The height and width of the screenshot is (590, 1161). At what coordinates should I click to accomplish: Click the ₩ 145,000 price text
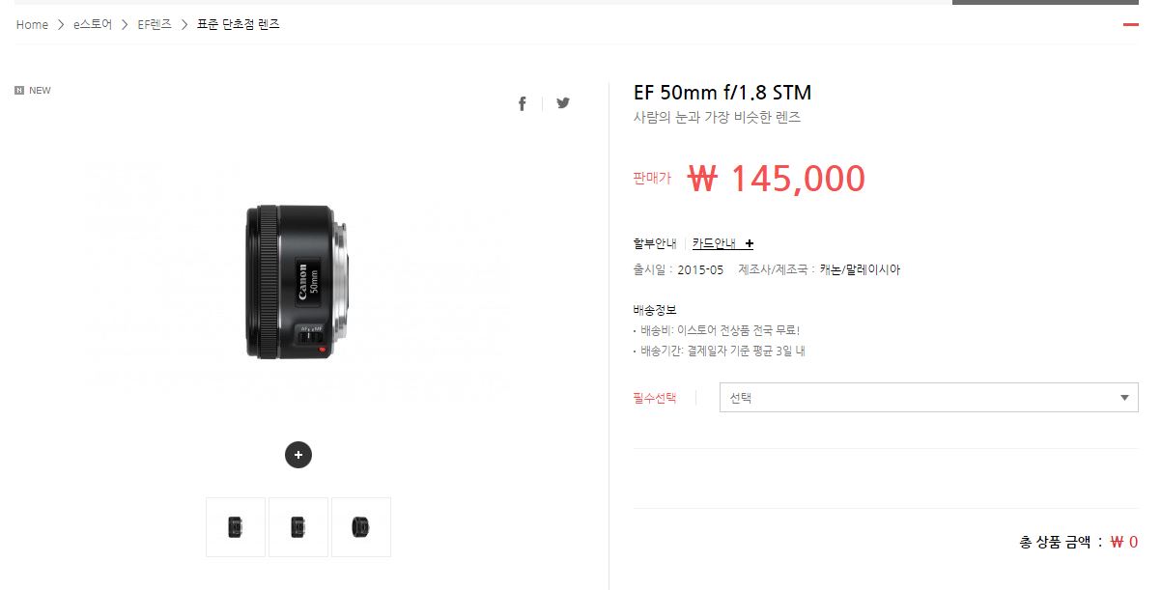pos(777,179)
